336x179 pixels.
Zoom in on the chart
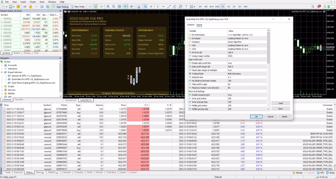point(108,7)
